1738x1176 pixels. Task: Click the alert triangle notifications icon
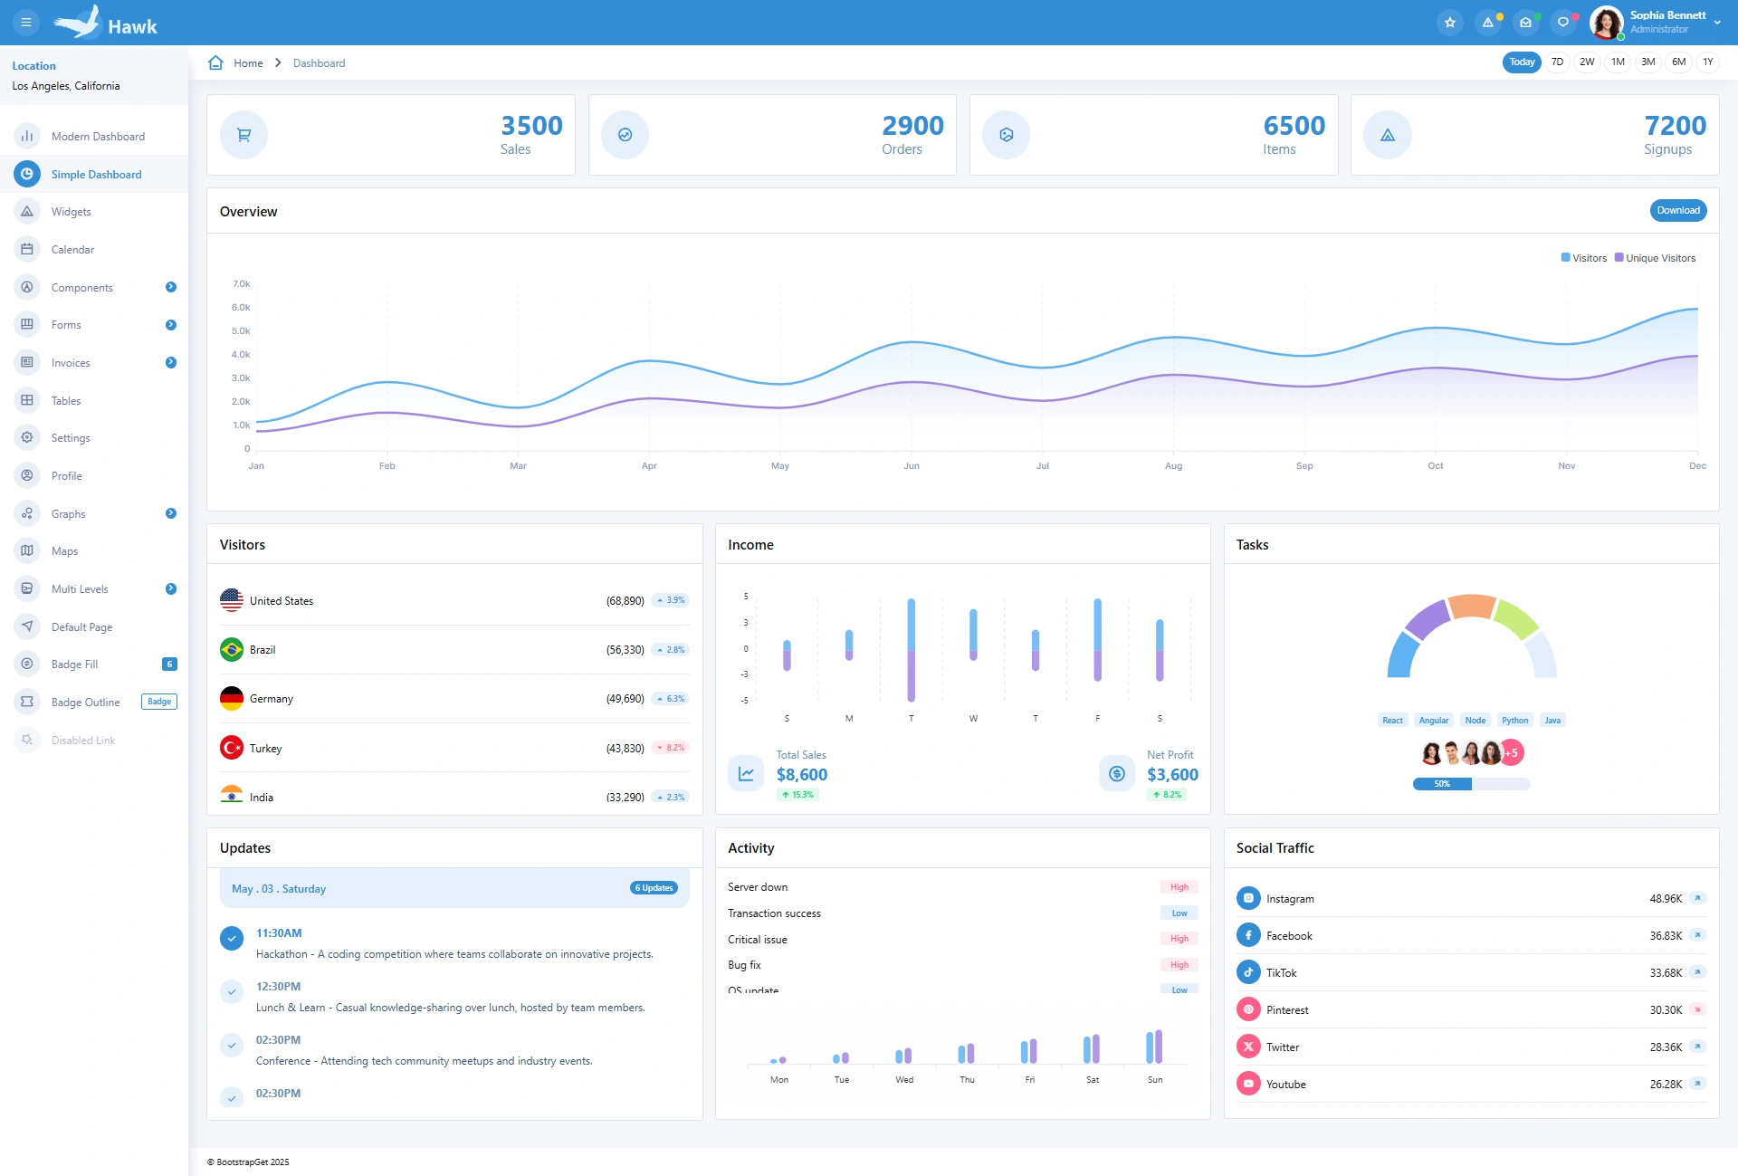click(1488, 23)
